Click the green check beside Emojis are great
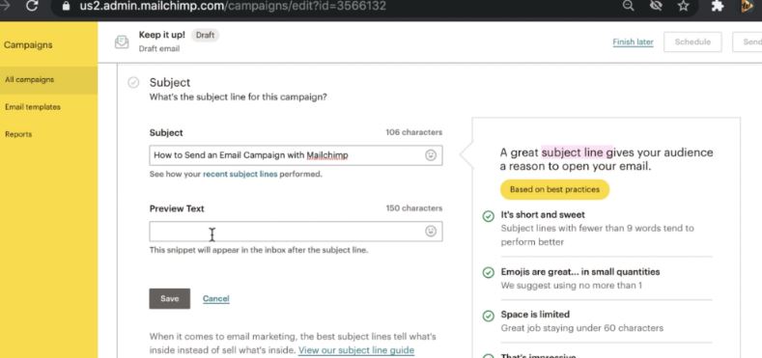The height and width of the screenshot is (358, 762). 488,273
